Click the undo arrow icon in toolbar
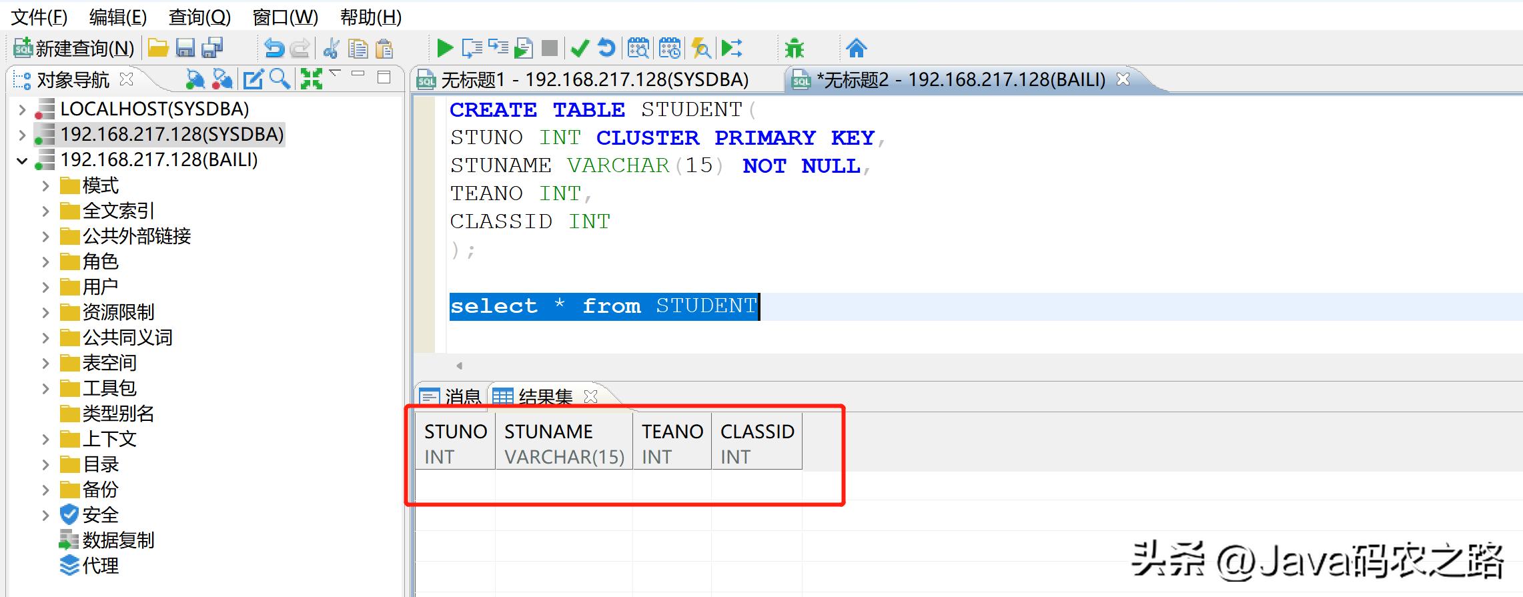The image size is (1523, 597). [x=274, y=48]
